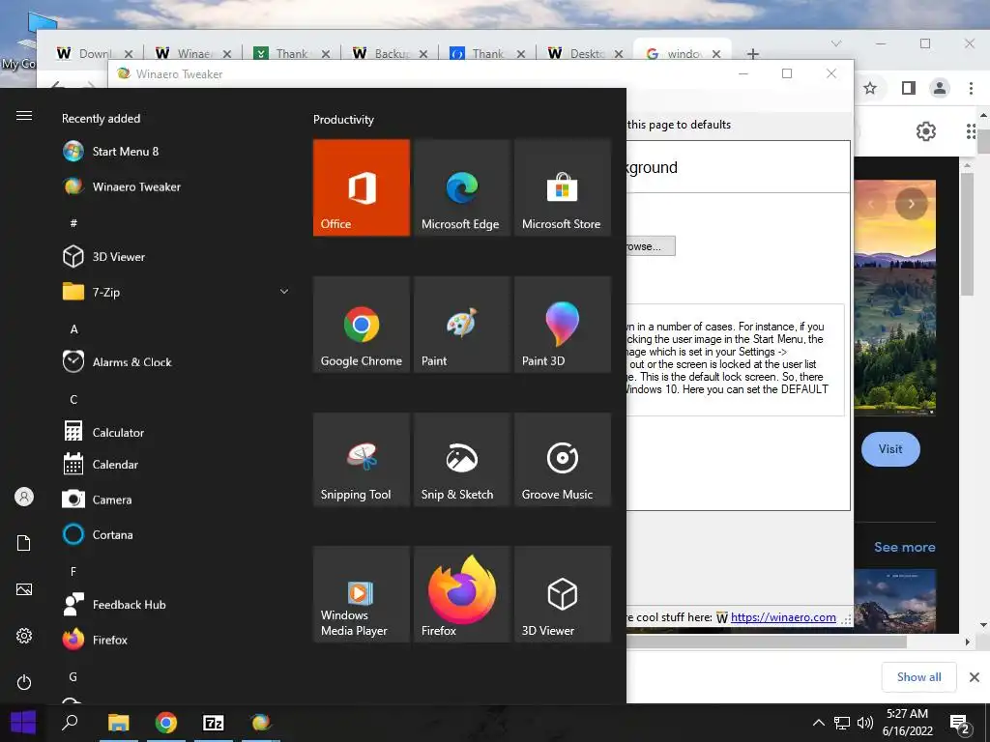
Task: Open the tab search chevron in Chrome
Action: click(x=836, y=43)
